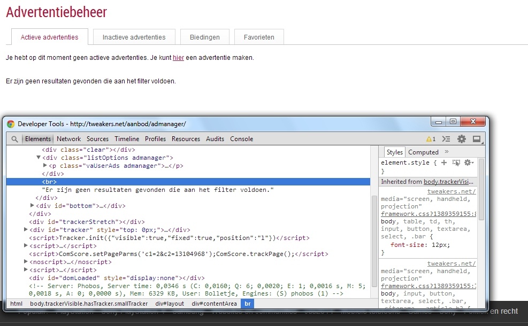
Task: Show the console drawer icon
Action: pos(446,139)
